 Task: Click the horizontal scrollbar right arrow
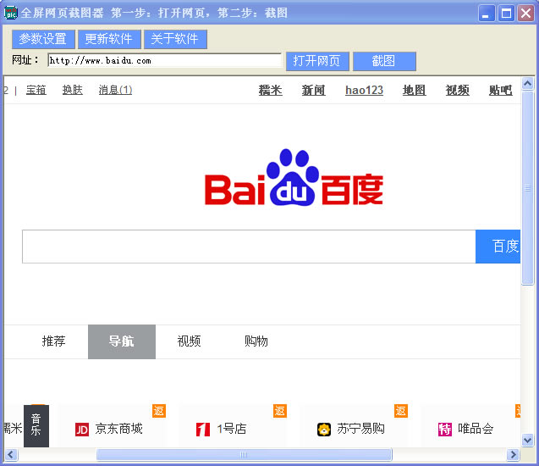pos(514,455)
